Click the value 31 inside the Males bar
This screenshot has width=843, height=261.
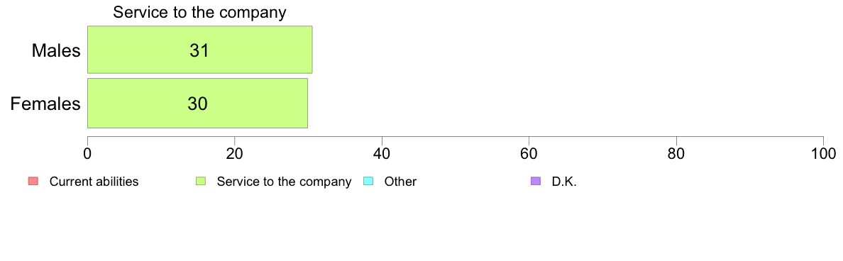(x=199, y=50)
